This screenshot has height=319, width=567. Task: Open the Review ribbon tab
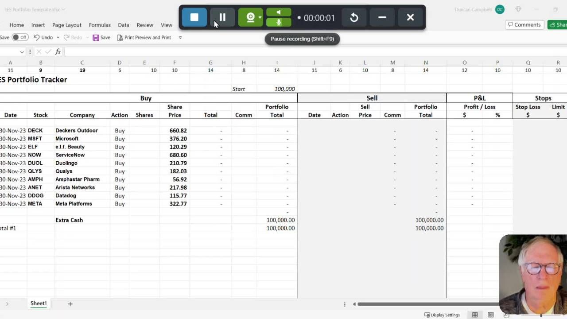(x=145, y=25)
